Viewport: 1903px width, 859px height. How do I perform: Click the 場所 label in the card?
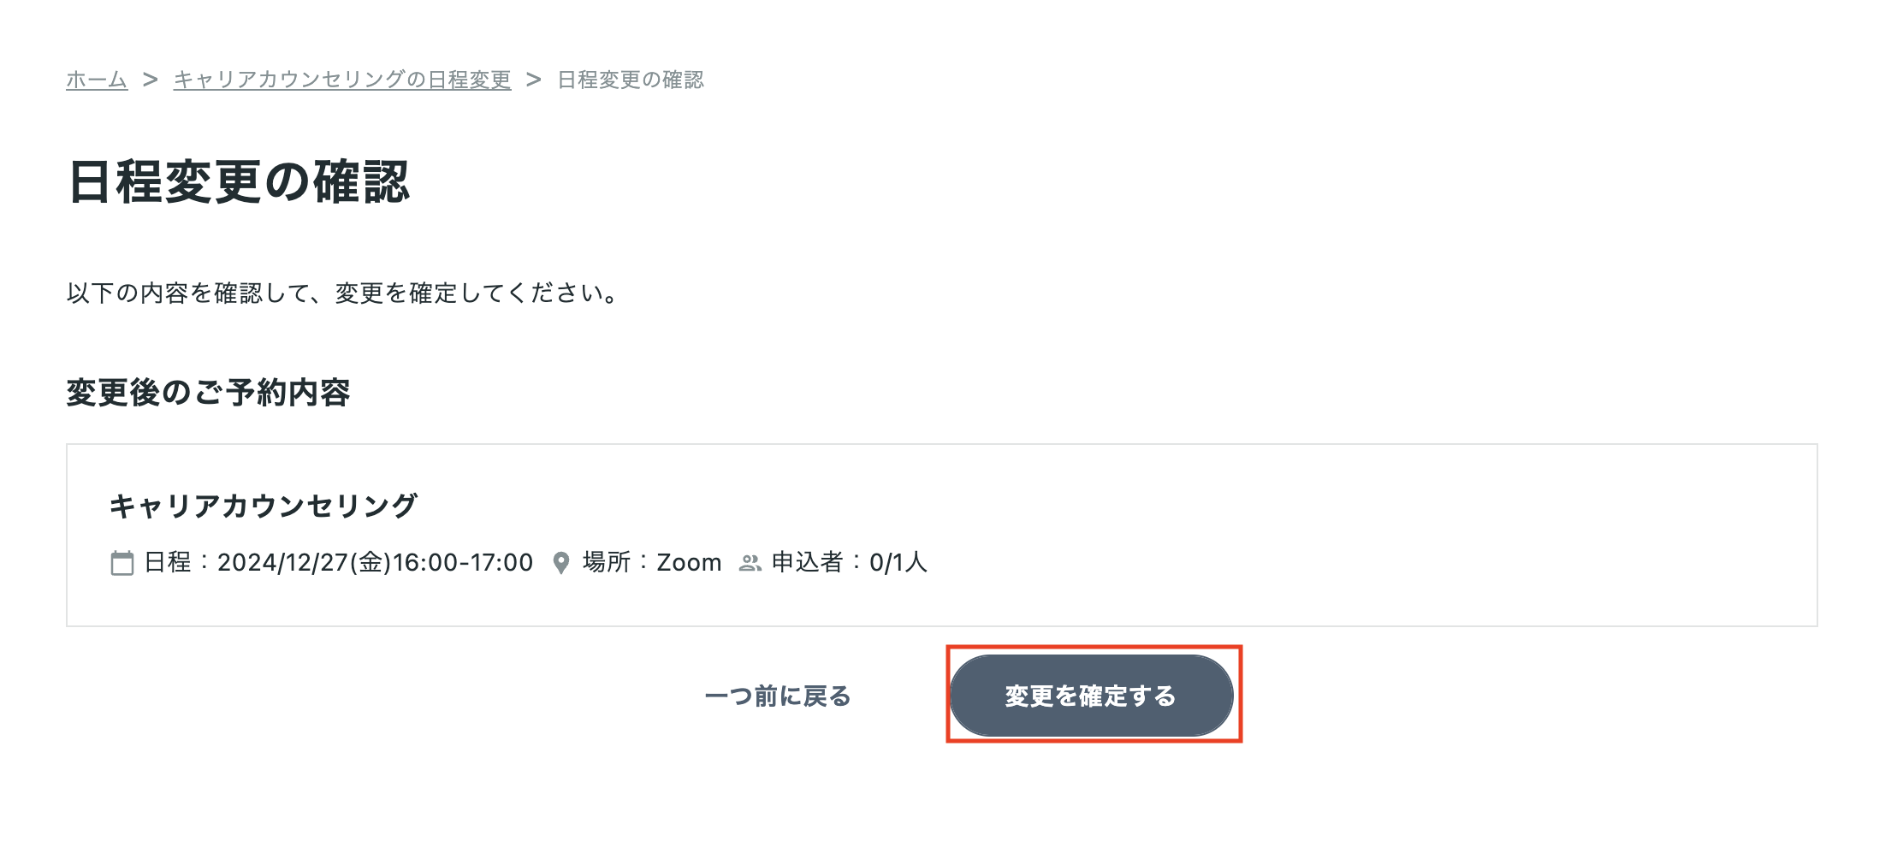[x=607, y=562]
